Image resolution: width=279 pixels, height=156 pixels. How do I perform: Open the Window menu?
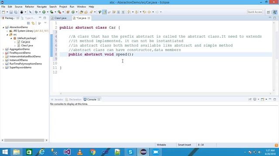tap(82, 7)
